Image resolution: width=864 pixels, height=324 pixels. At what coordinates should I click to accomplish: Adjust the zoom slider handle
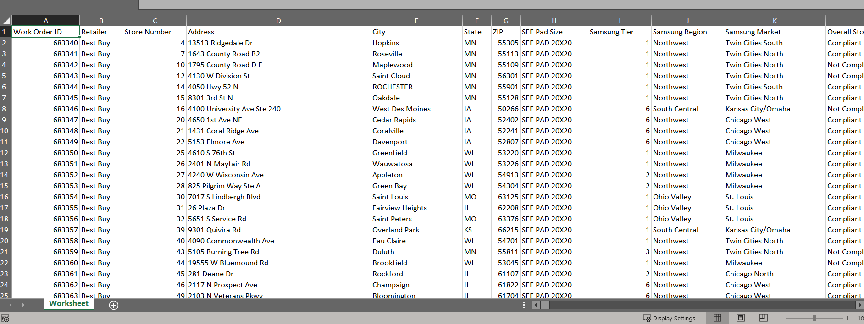pos(814,318)
